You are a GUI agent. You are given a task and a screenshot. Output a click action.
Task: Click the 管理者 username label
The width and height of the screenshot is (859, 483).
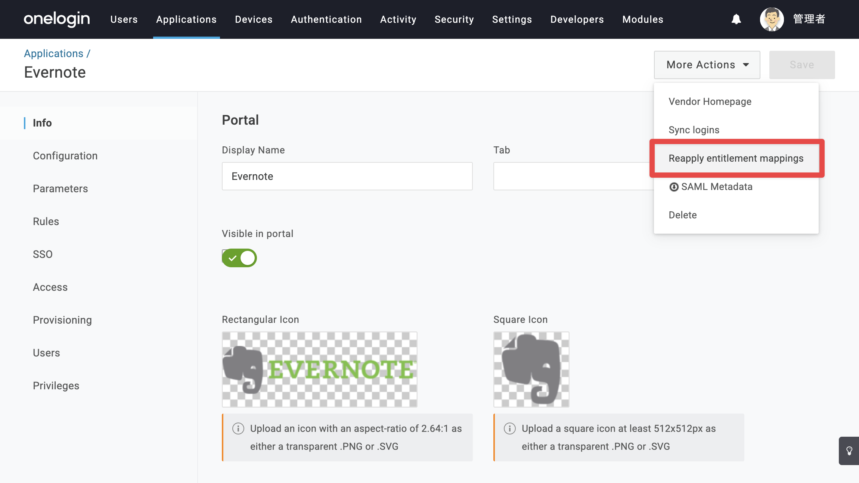tap(809, 19)
